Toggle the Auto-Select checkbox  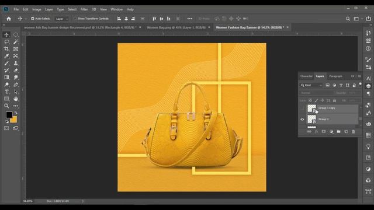[33, 19]
